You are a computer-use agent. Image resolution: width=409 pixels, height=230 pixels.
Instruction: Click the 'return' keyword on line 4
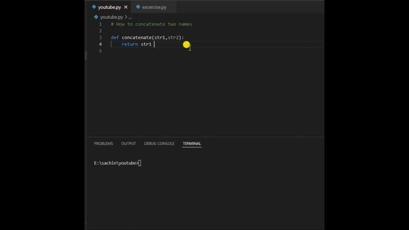click(x=130, y=44)
